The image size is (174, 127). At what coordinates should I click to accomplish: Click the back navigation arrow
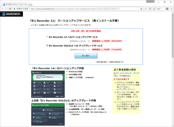[2, 9]
